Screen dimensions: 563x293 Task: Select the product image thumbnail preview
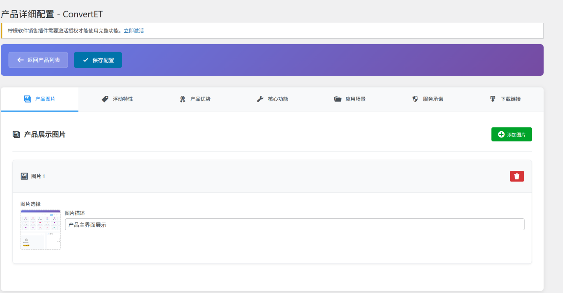click(x=41, y=230)
